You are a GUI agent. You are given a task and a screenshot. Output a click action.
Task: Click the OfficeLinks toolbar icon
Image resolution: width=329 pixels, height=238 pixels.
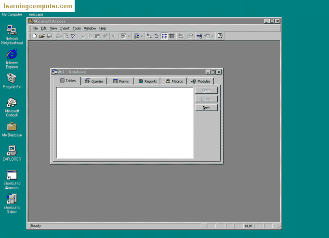(x=124, y=36)
